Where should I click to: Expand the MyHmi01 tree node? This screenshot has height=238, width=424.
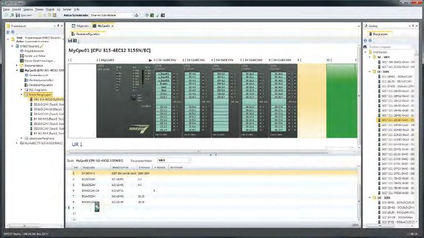[17, 143]
